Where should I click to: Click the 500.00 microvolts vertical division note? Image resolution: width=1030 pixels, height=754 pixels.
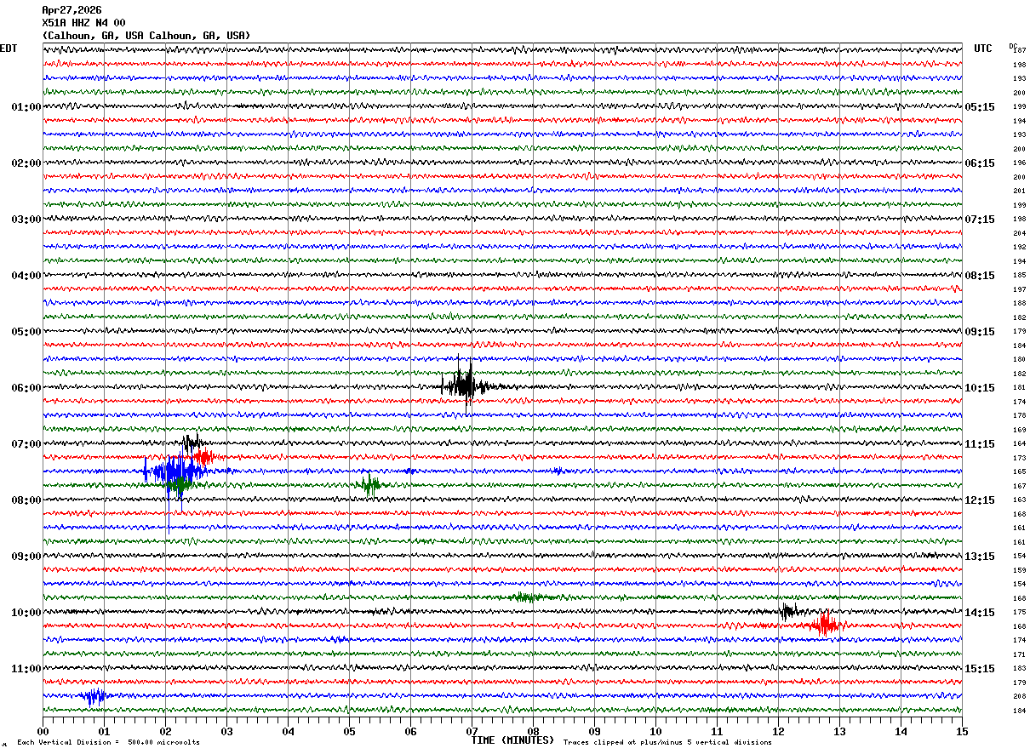point(109,742)
